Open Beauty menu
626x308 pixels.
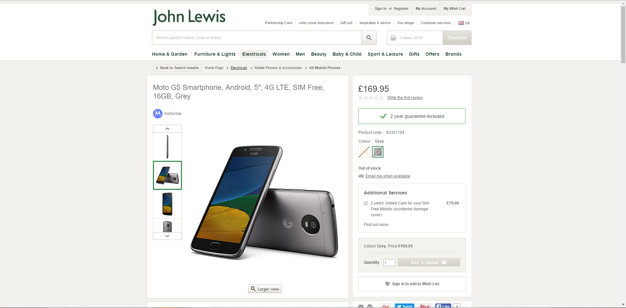tap(319, 54)
